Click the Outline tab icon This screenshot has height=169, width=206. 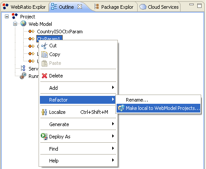click(54, 7)
